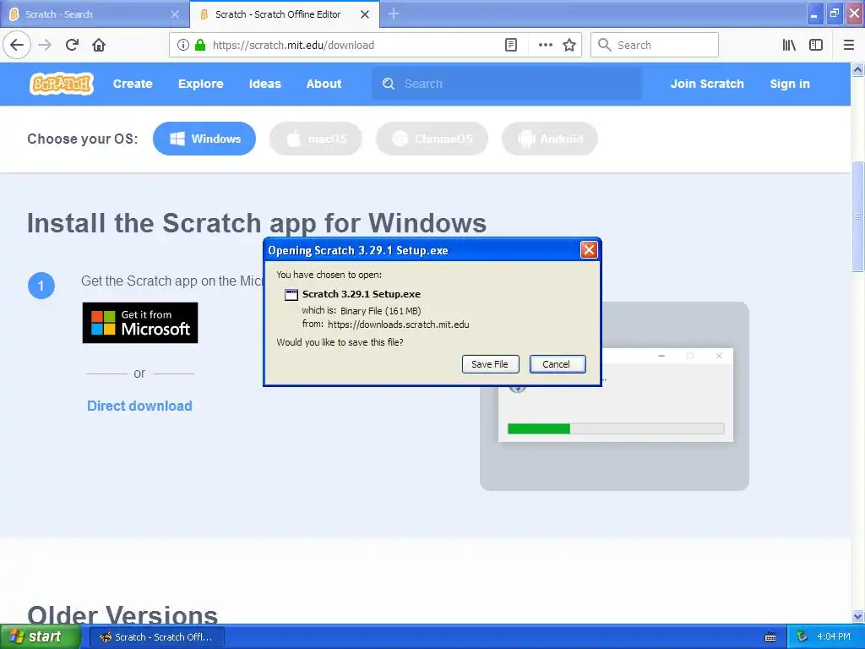Select the Scratch Offline Editor tab
865x649 pixels.
click(x=285, y=14)
